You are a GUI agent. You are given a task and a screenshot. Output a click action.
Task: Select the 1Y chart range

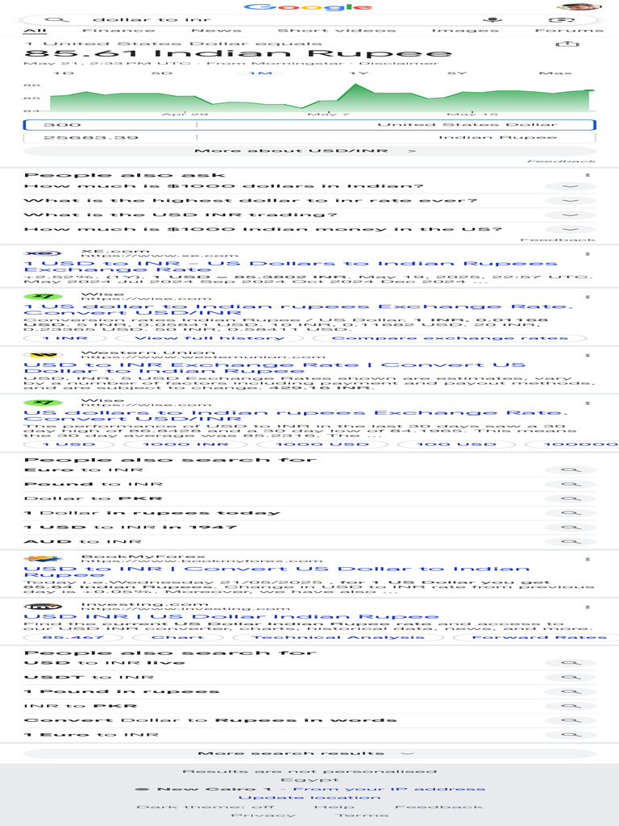(359, 73)
